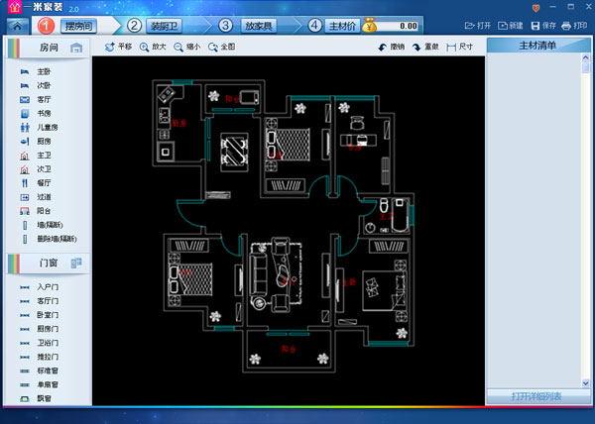Toggle the 尺寸 dimension display
This screenshot has width=595, height=424.
pyautogui.click(x=459, y=47)
